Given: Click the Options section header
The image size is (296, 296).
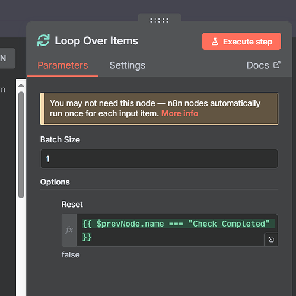Looking at the screenshot, I should [55, 182].
